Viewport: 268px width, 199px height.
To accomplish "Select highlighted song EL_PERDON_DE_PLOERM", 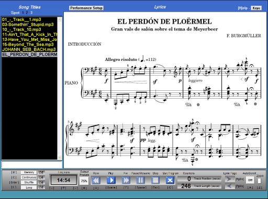I will tap(29, 55).
